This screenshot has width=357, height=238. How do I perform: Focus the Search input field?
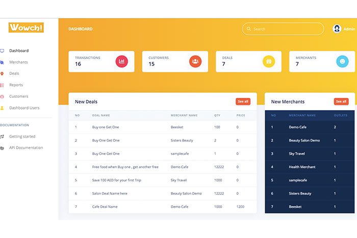coord(286,29)
